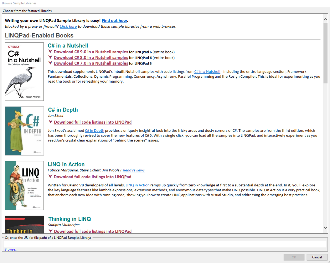
Task: Click the vertical scrollbar thumb
Action: click(325, 53)
